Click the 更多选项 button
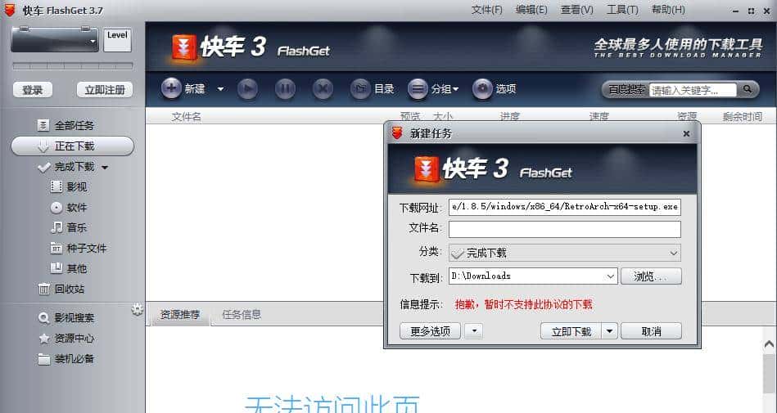This screenshot has width=777, height=413. click(430, 330)
